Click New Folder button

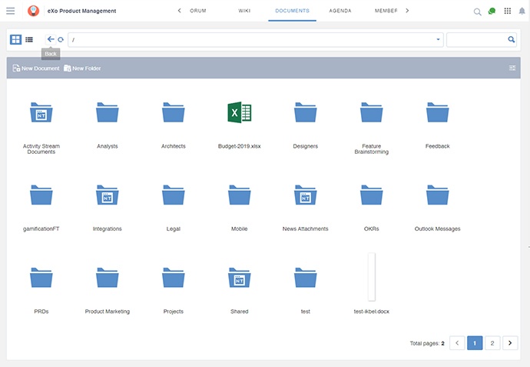pyautogui.click(x=82, y=68)
